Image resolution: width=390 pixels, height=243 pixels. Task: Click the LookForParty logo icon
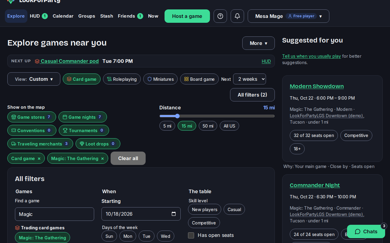(11, 1)
